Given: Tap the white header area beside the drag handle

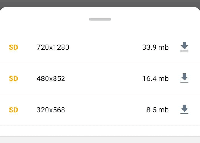Looking at the screenshot, I should (x=150, y=19).
